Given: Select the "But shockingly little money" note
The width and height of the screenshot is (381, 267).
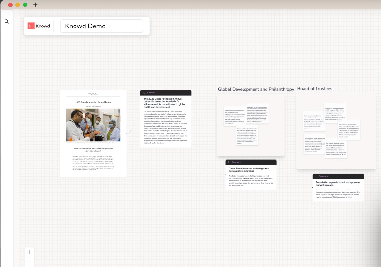Looking at the screenshot, I should (x=336, y=149).
